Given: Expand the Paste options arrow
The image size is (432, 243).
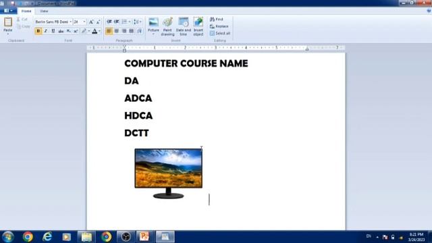Looking at the screenshot, I should pos(8,34).
